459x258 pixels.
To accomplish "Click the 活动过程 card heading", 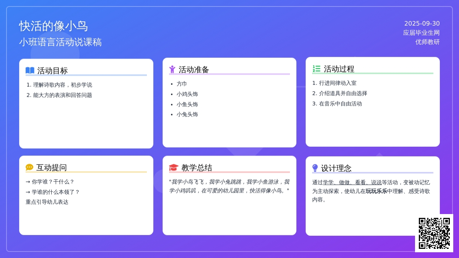I will point(339,69).
